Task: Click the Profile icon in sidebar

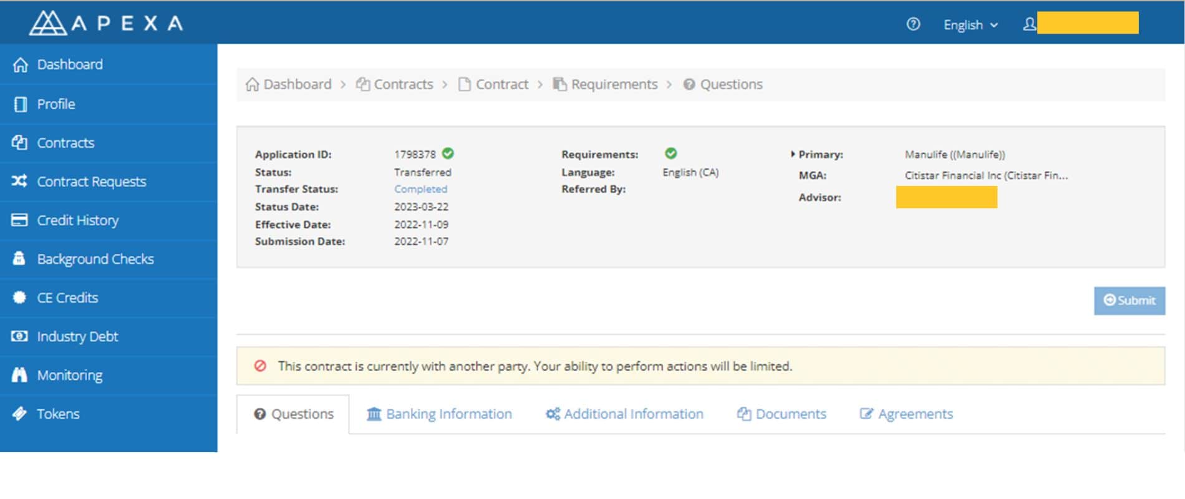Action: [20, 104]
